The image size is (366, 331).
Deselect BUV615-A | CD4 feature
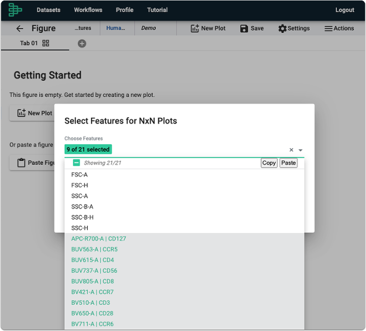tap(184, 260)
